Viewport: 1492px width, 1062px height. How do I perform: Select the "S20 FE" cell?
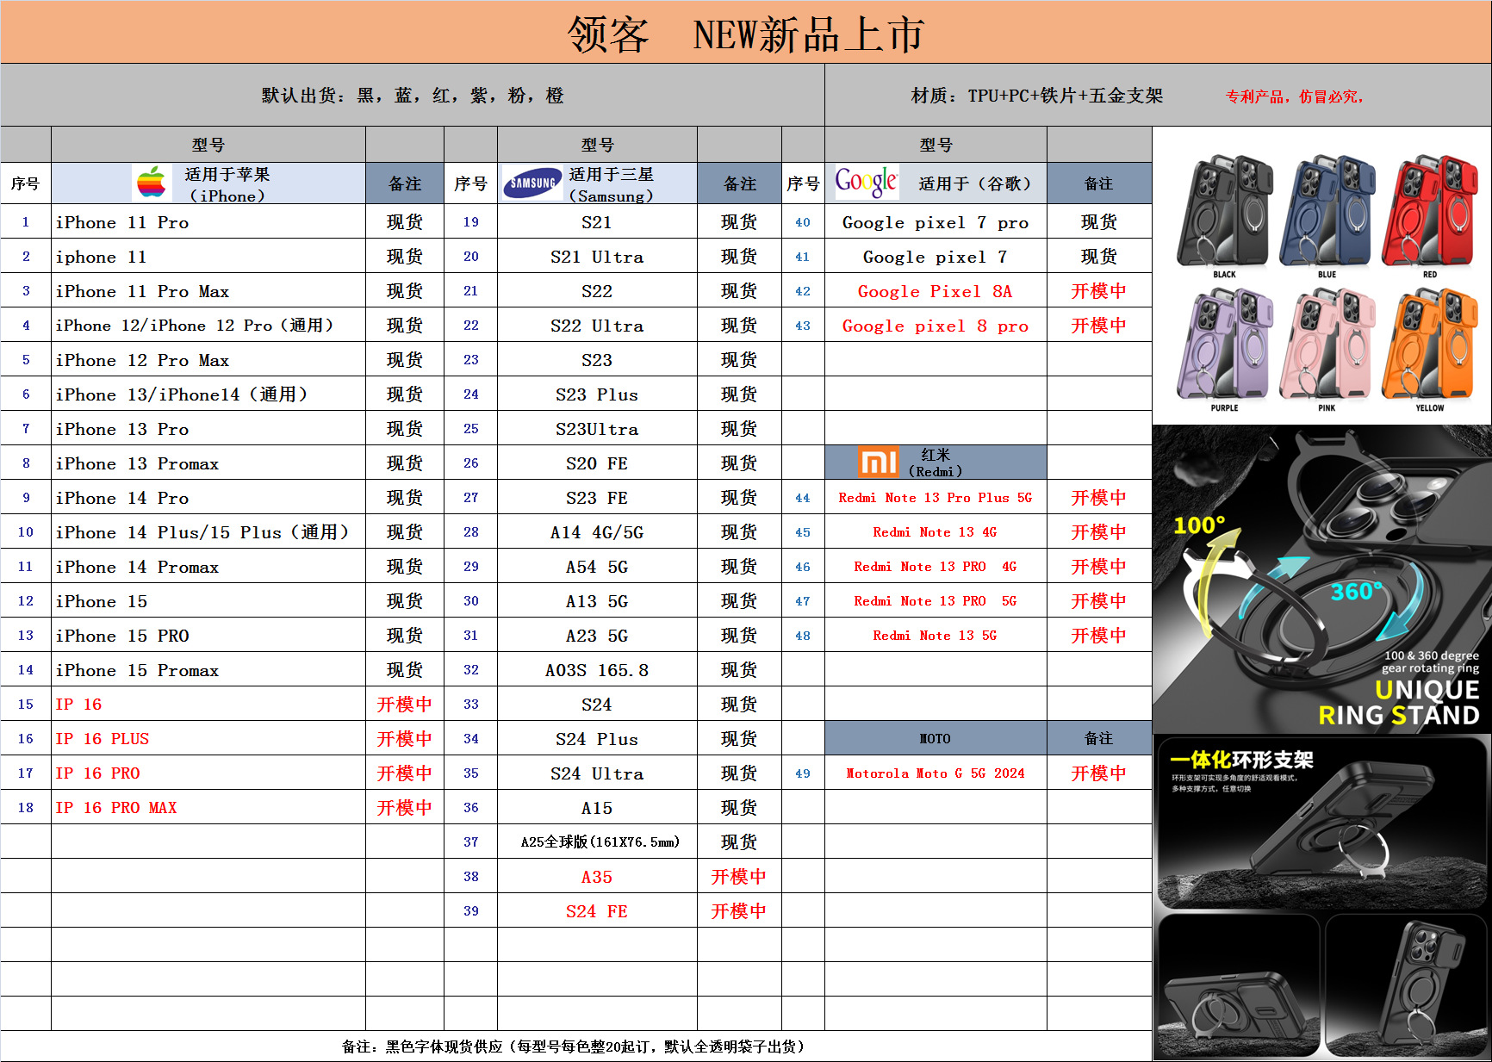[597, 463]
